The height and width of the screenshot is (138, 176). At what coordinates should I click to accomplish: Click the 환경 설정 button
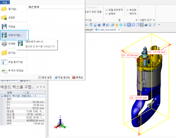pos(45,78)
